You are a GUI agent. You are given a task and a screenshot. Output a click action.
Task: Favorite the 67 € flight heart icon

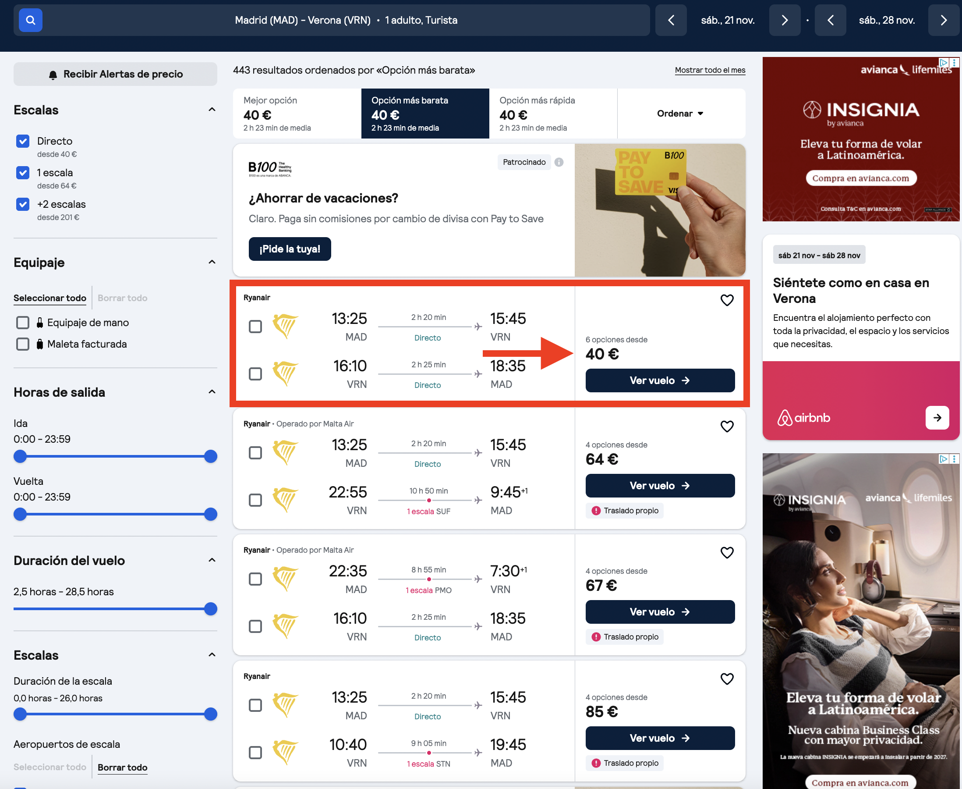pos(727,553)
